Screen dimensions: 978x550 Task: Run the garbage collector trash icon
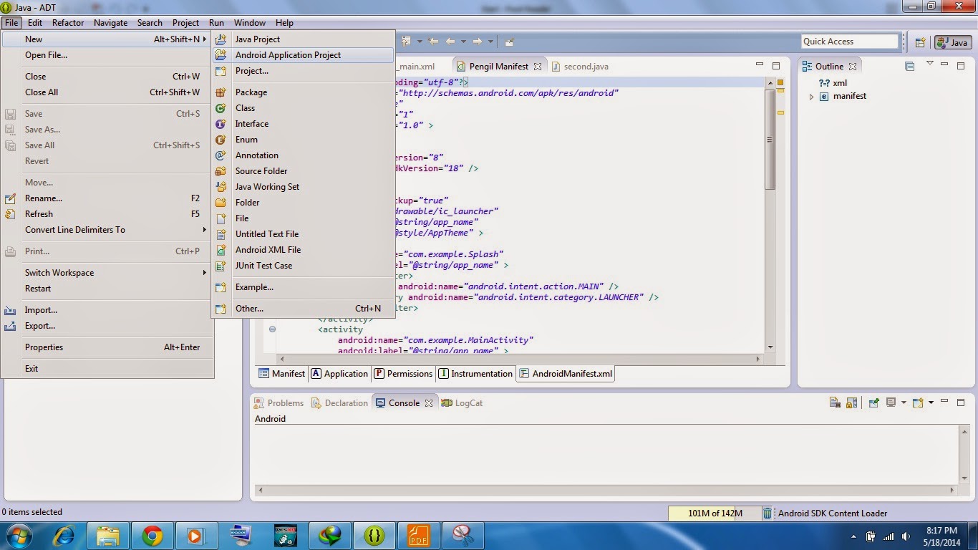tap(768, 513)
